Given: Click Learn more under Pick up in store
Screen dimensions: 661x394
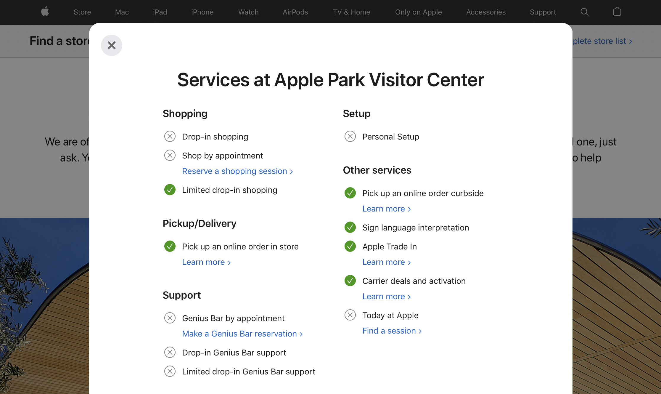Looking at the screenshot, I should 206,262.
